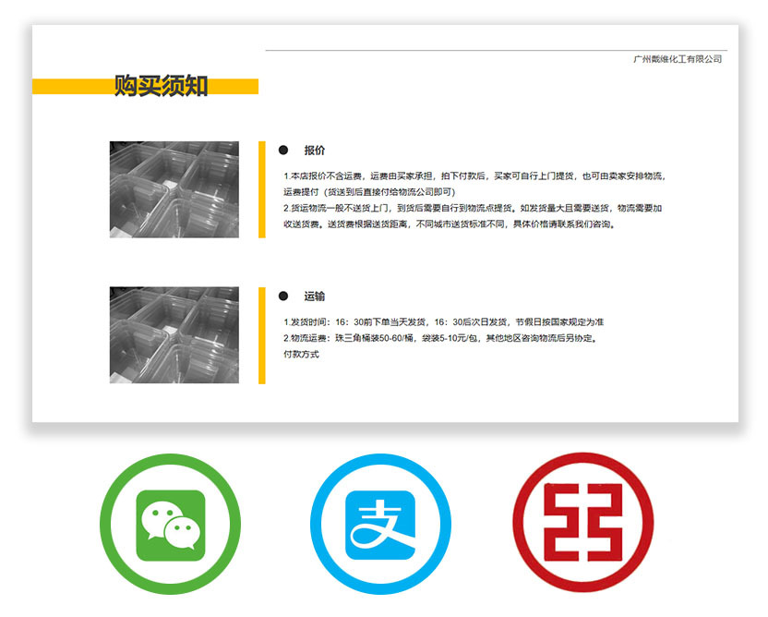This screenshot has height=617, width=768.
Task: Click the line starting 1.本店报价不含运费
Action: tap(474, 175)
